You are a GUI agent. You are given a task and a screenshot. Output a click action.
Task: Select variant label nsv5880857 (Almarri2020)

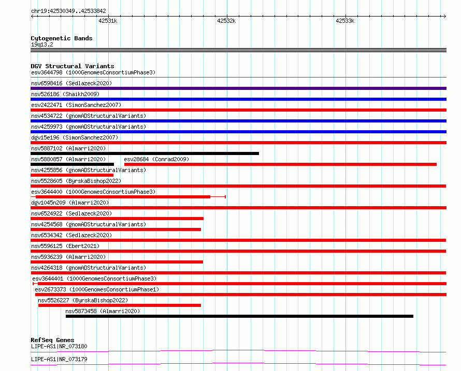tap(68, 159)
